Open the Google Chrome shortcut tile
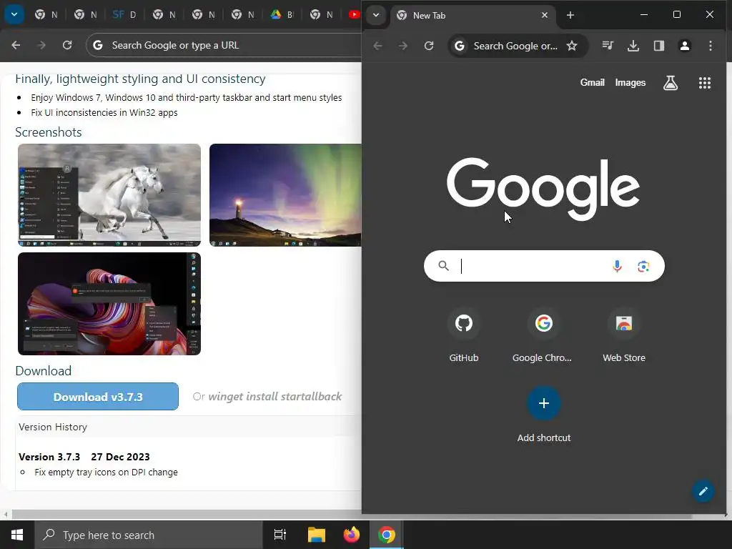 click(x=543, y=335)
